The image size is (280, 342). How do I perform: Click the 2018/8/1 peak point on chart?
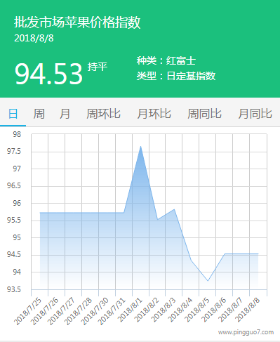(140, 146)
